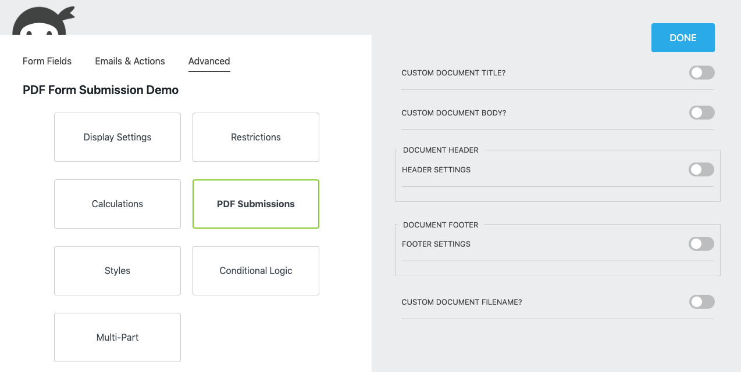
Task: Select the Advanced tab
Action: 209,61
